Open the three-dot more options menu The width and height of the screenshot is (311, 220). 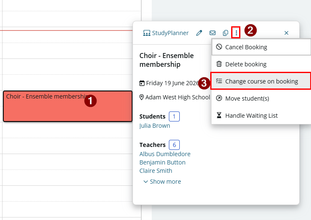point(236,33)
